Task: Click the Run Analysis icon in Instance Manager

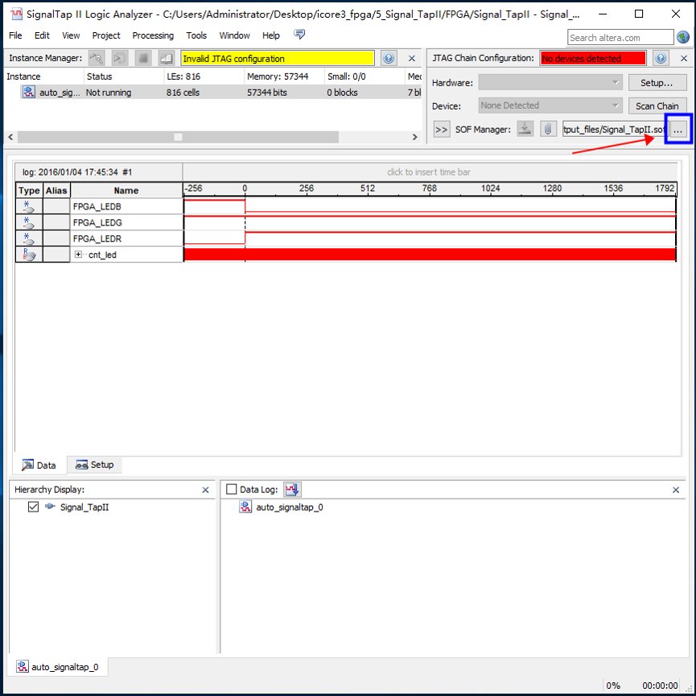Action: coord(97,58)
